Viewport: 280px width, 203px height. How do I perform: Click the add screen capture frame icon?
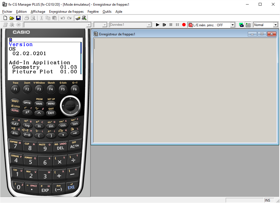click(x=248, y=25)
